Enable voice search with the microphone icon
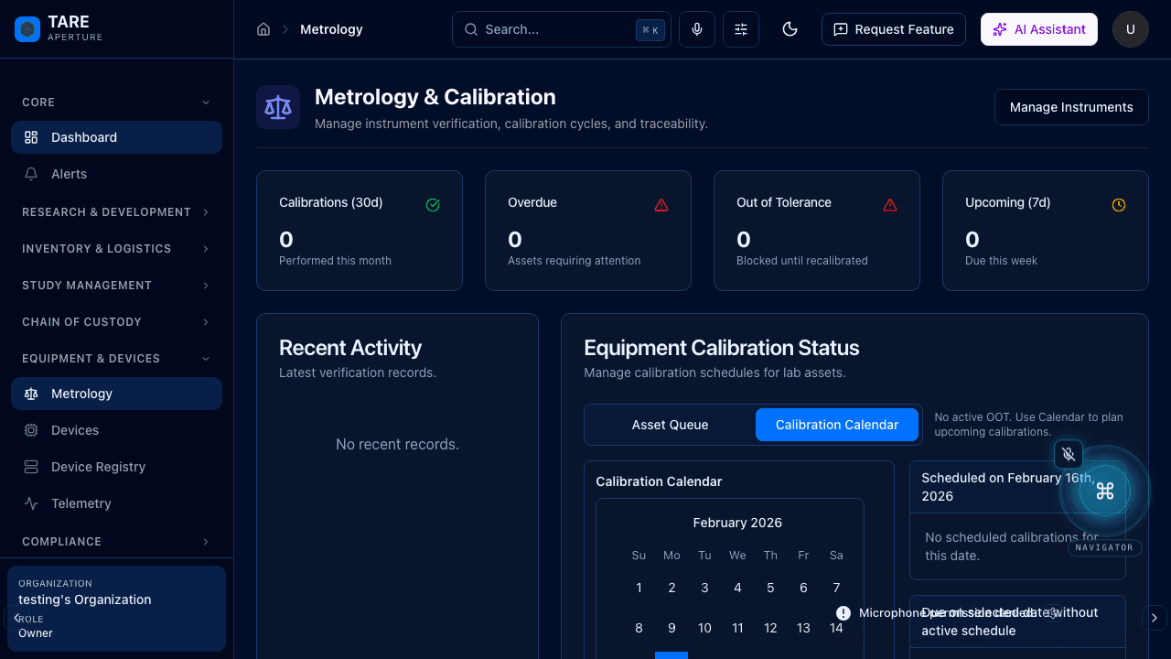1171x659 pixels. tap(696, 28)
